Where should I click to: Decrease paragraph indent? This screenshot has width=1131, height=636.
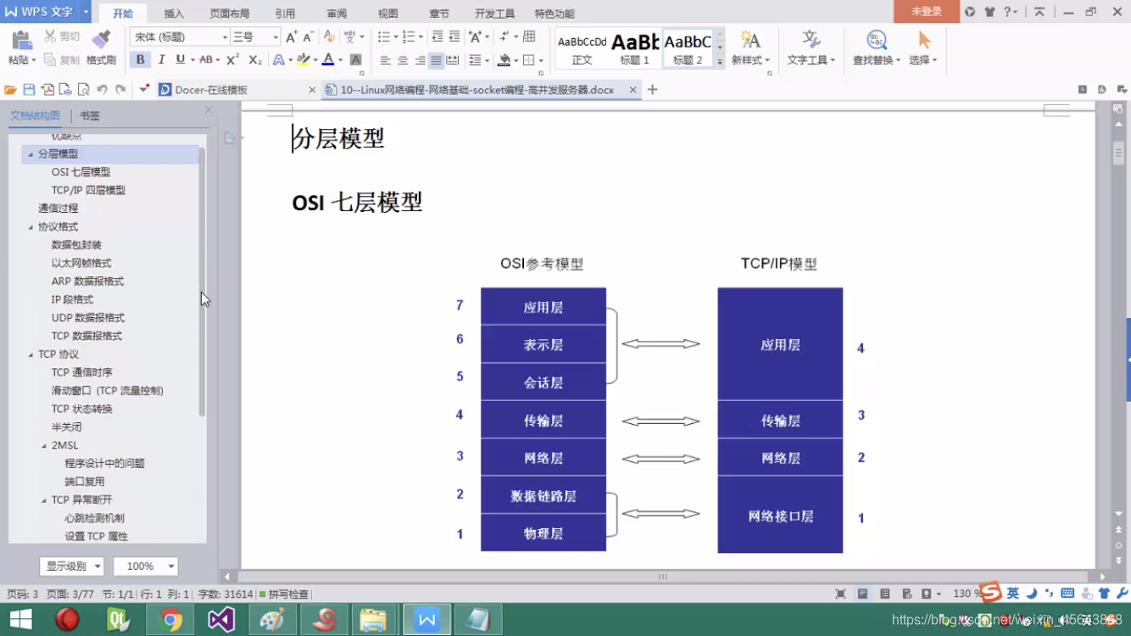(x=437, y=36)
